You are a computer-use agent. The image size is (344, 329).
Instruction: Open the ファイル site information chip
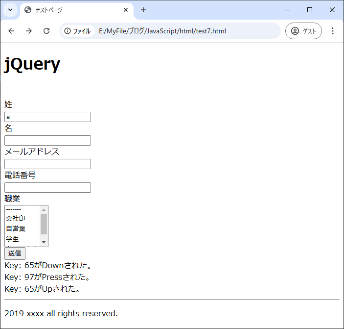77,31
